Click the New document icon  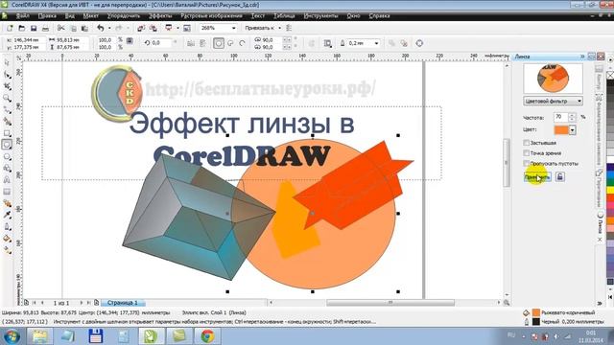pyautogui.click(x=10, y=28)
